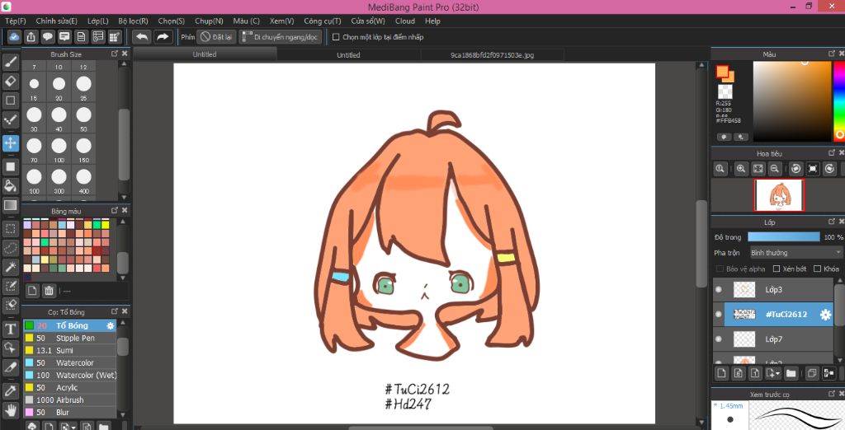Switch to the second Untitled tab
The image size is (845, 430).
point(348,55)
